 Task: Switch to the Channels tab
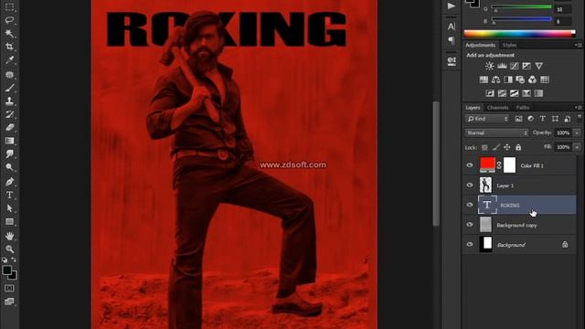pos(497,108)
